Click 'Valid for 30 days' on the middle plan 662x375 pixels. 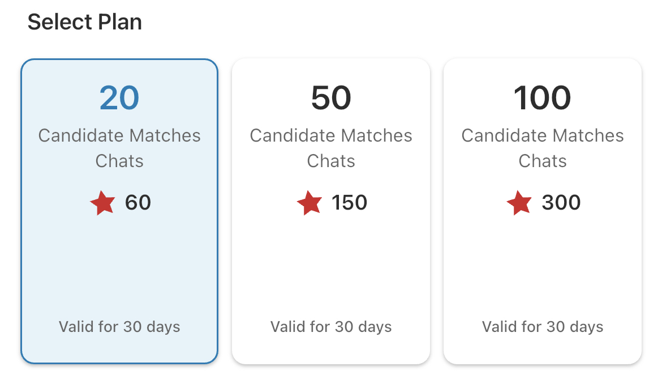[x=331, y=327]
